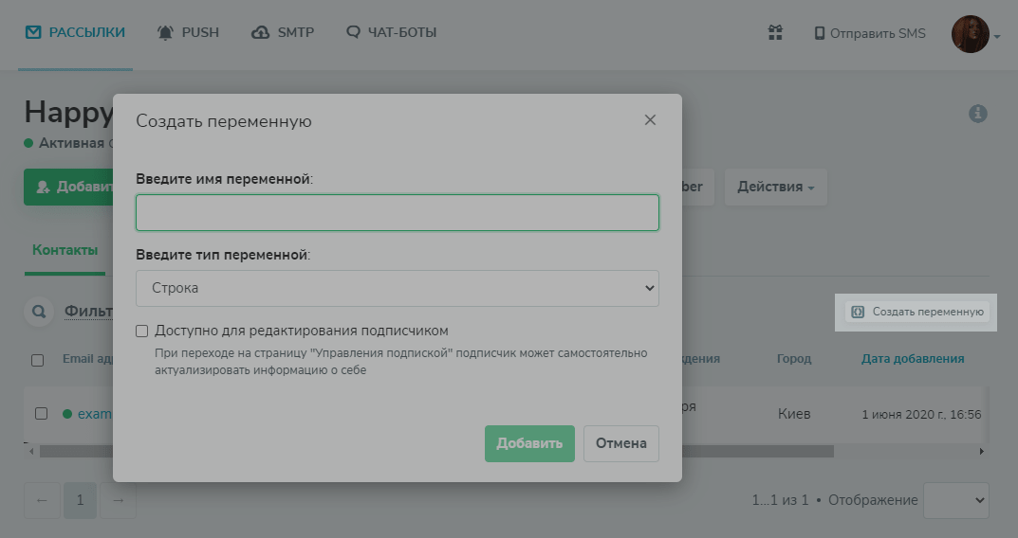Enable Доступно для редактирования подписчиком checkbox
1018x538 pixels.
point(142,331)
